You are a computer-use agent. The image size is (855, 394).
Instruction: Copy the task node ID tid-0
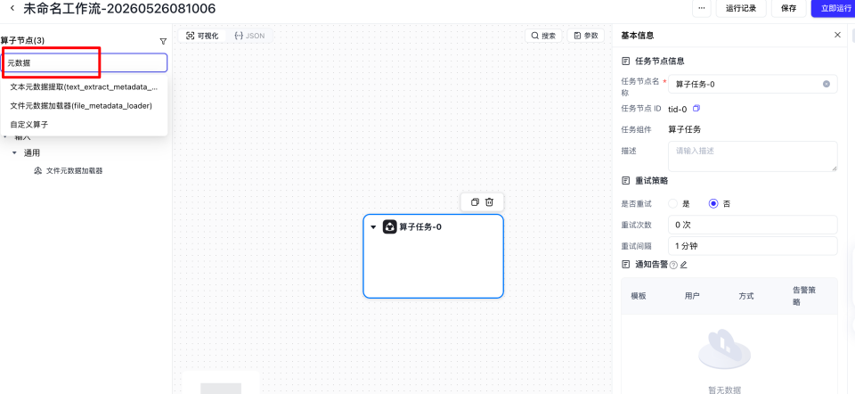coord(696,109)
